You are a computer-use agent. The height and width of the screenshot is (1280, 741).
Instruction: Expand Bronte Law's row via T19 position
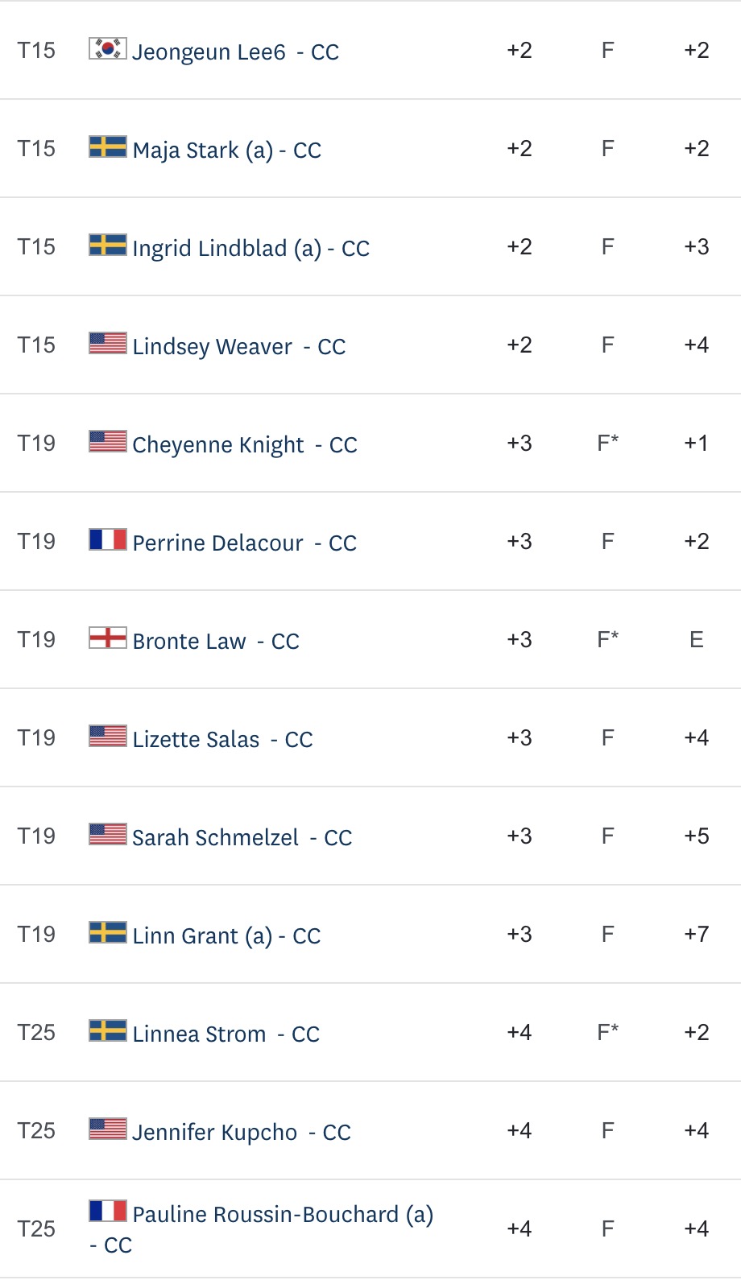[x=36, y=639]
